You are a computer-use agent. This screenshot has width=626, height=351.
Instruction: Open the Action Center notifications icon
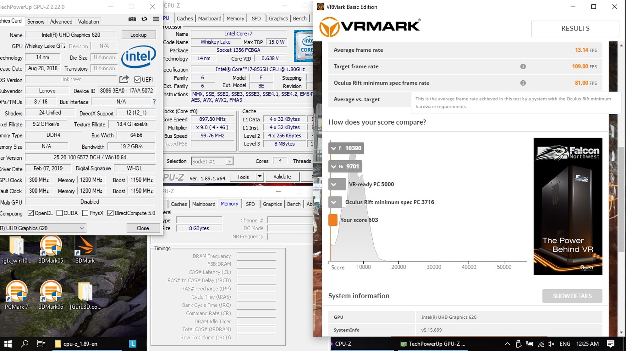pyautogui.click(x=611, y=344)
